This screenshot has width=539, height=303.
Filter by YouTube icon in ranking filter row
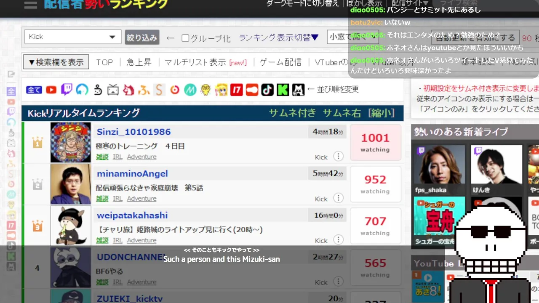(51, 90)
